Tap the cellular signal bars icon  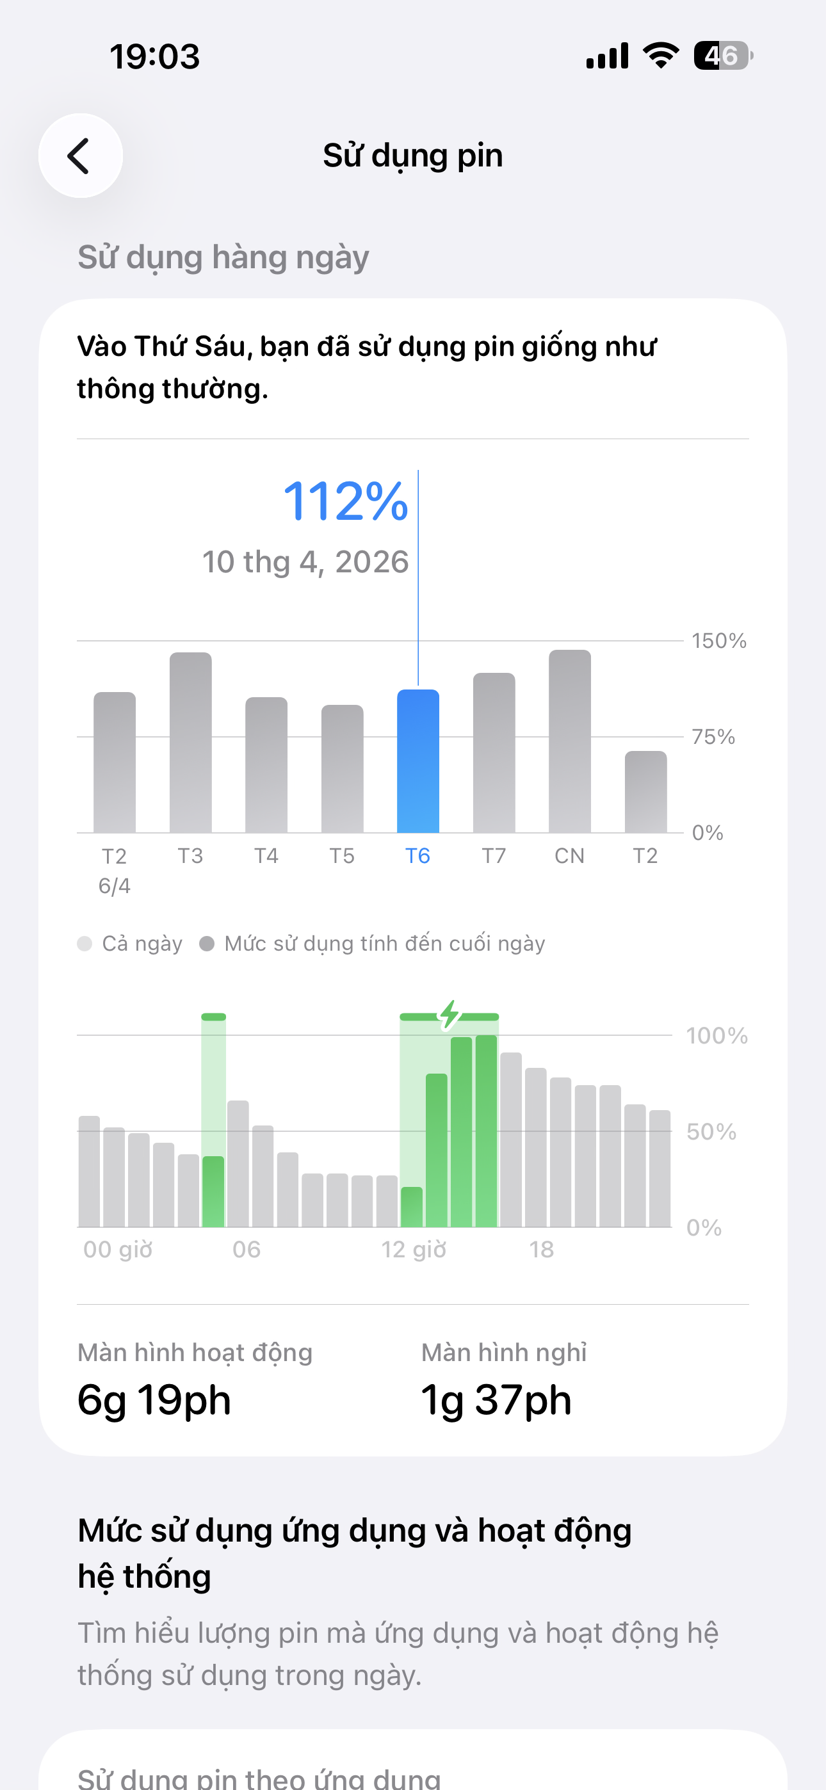point(607,56)
